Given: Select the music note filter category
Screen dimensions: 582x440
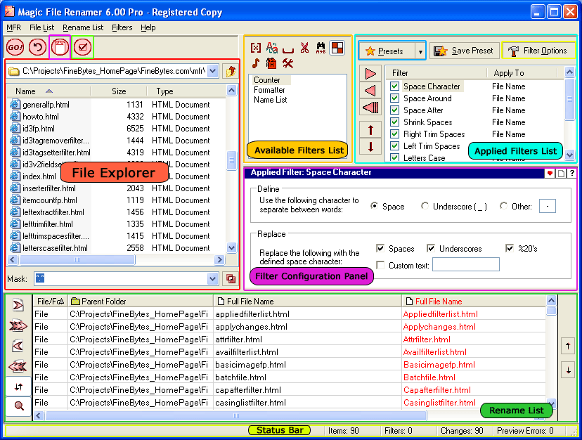Looking at the screenshot, I should [x=255, y=63].
